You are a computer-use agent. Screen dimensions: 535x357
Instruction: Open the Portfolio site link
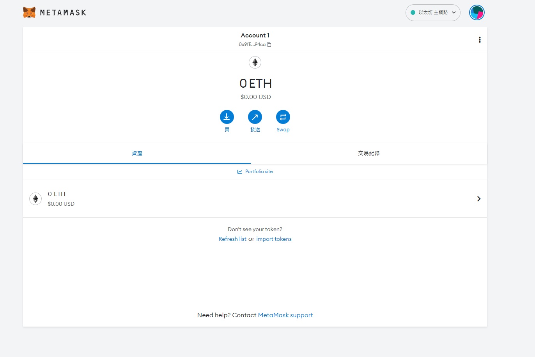pyautogui.click(x=259, y=171)
